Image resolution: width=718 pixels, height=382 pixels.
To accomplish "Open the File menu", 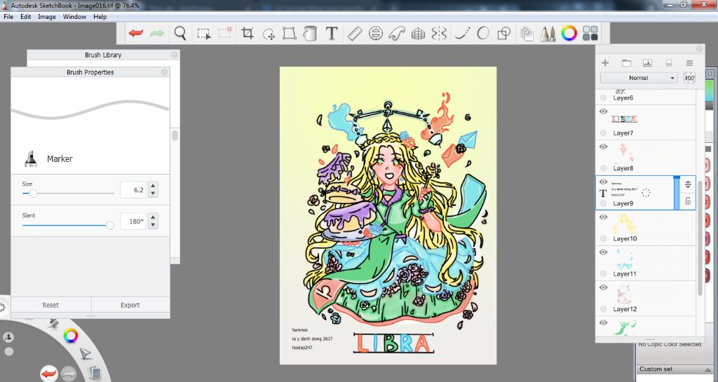I will (8, 16).
